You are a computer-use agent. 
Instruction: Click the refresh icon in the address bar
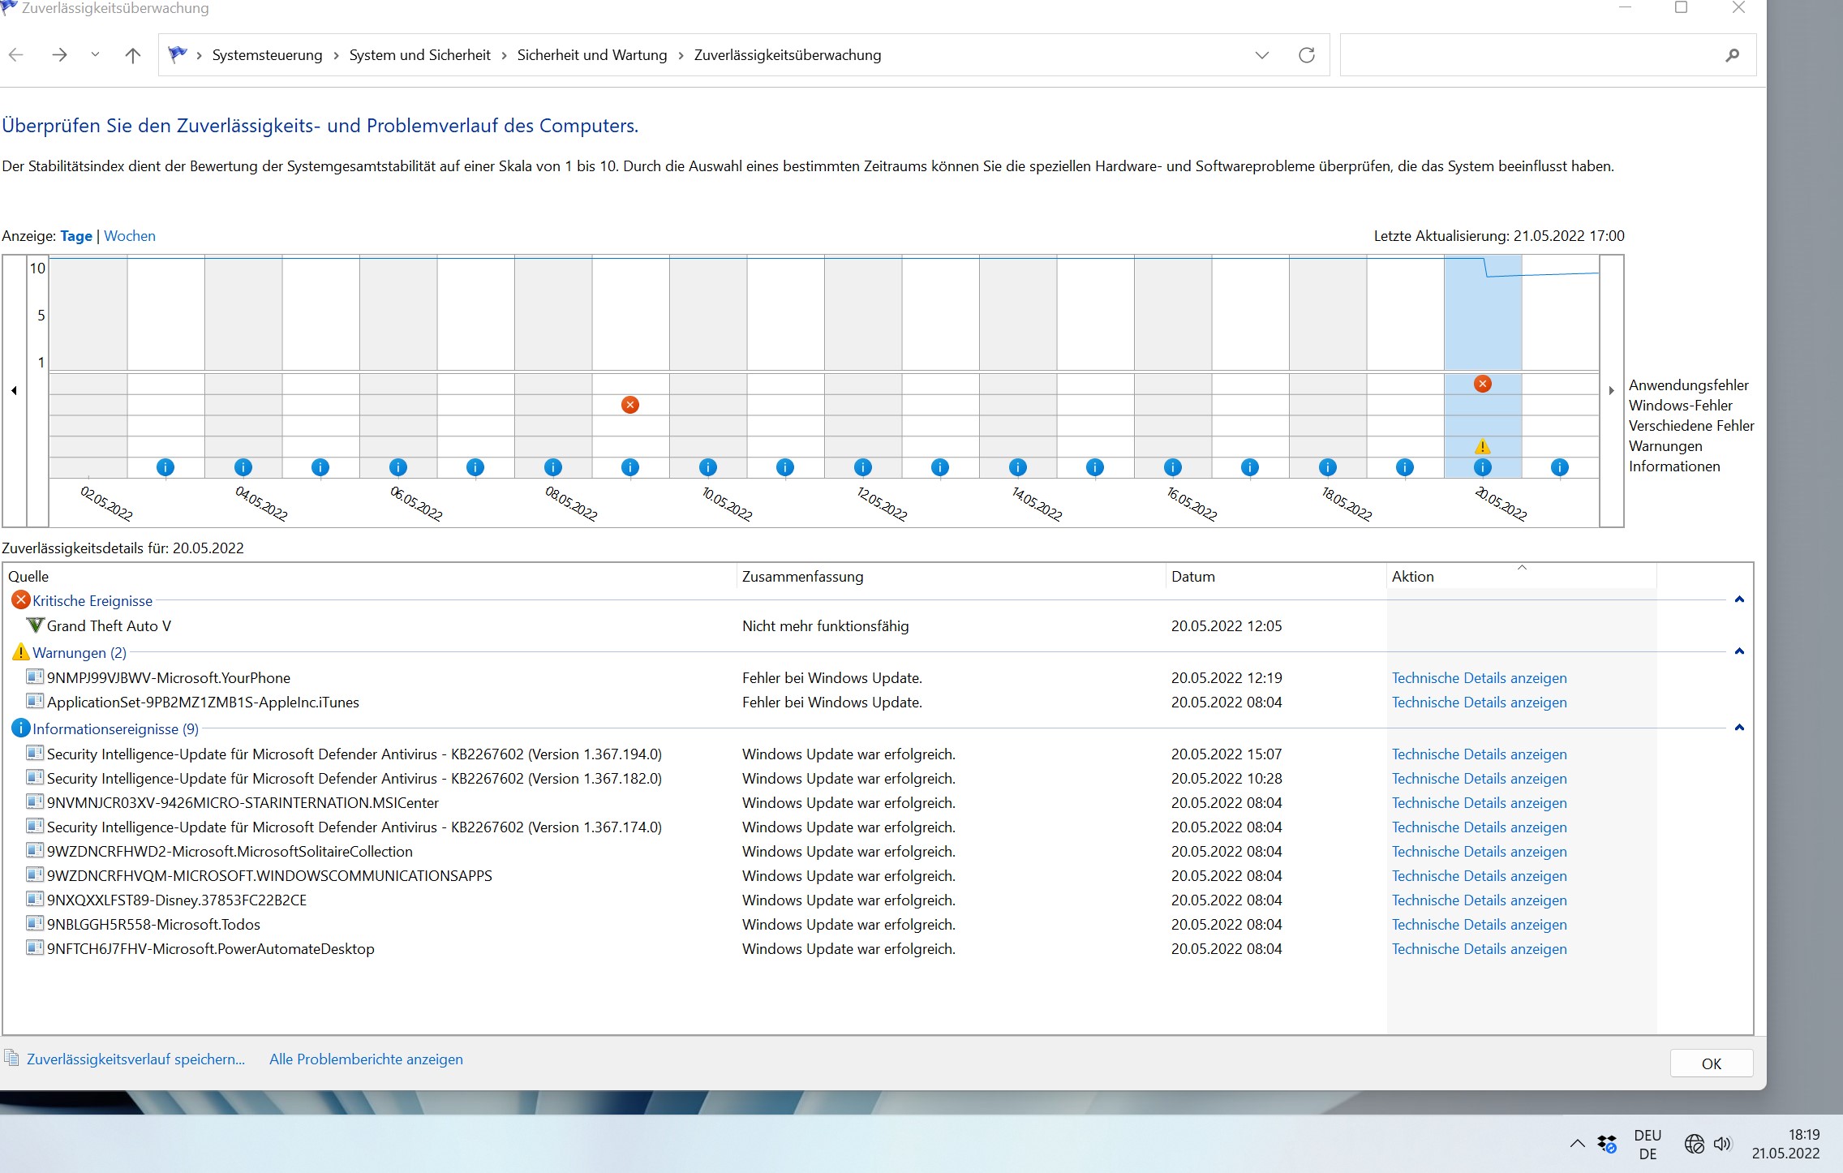[x=1306, y=55]
